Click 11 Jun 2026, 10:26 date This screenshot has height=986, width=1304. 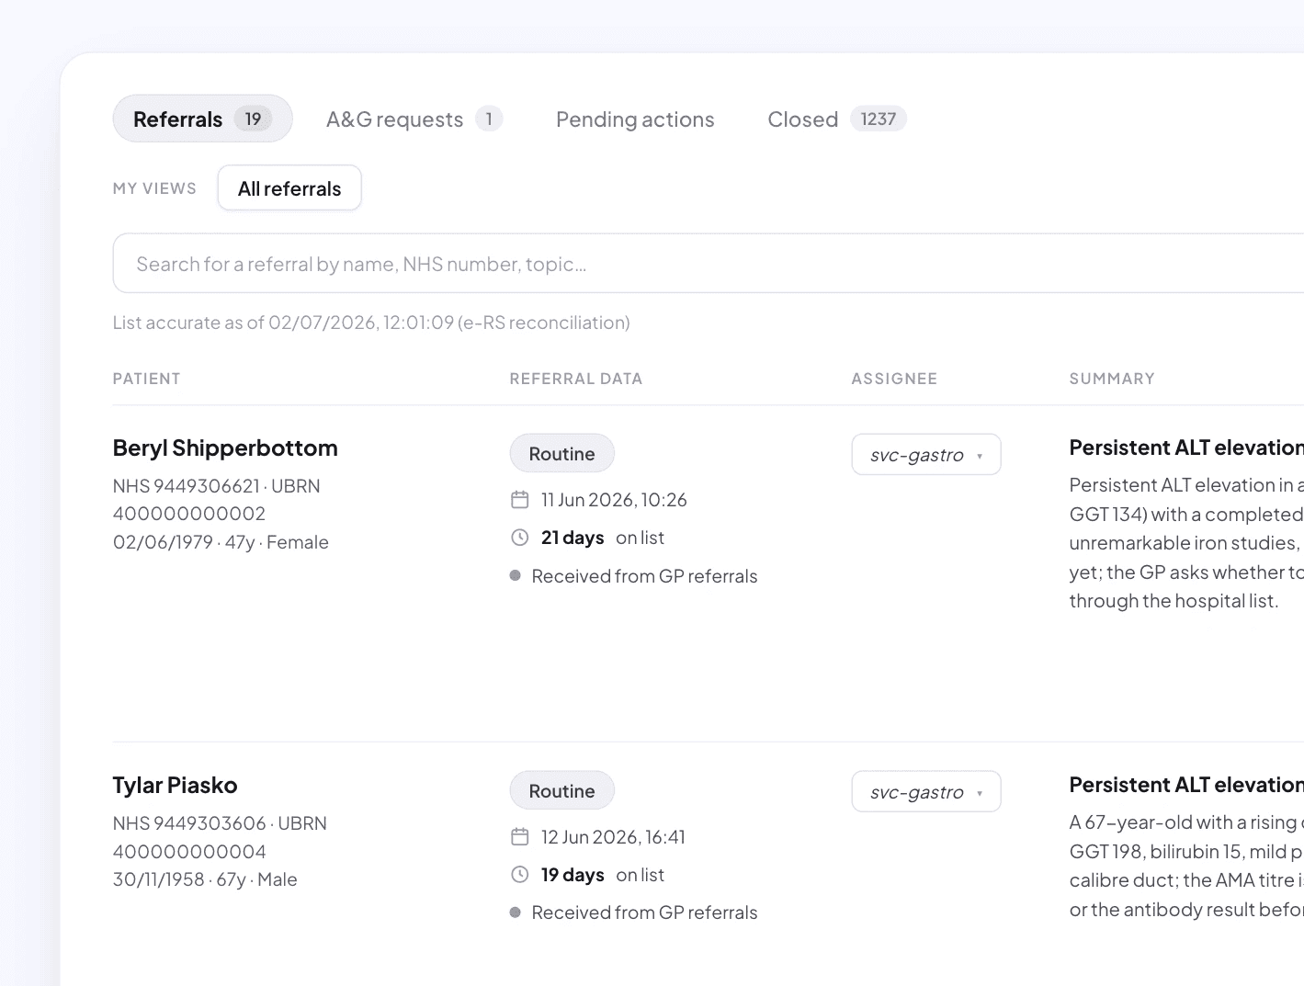click(x=614, y=500)
